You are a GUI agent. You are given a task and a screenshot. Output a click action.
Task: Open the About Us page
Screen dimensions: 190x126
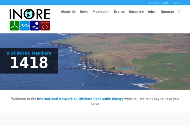point(68,12)
